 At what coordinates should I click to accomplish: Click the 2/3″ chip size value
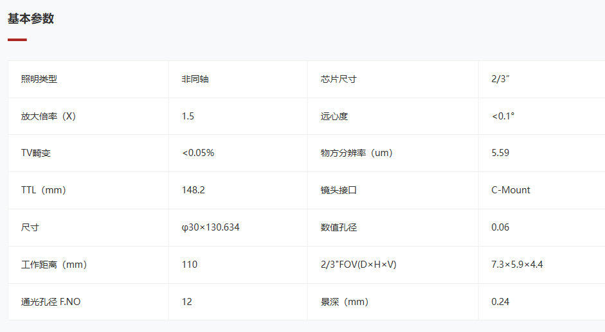coord(500,78)
